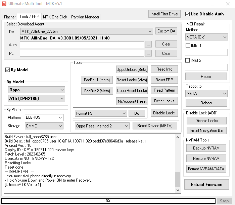Click the Install Navigation Bar button

point(206,130)
